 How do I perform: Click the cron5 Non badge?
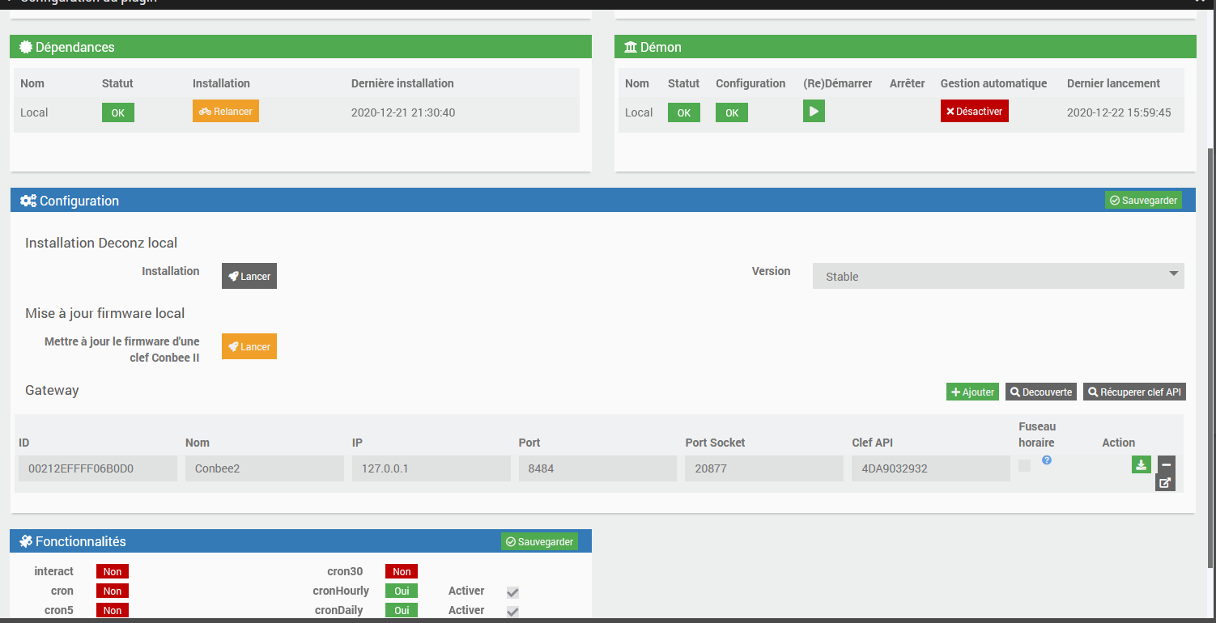(113, 610)
